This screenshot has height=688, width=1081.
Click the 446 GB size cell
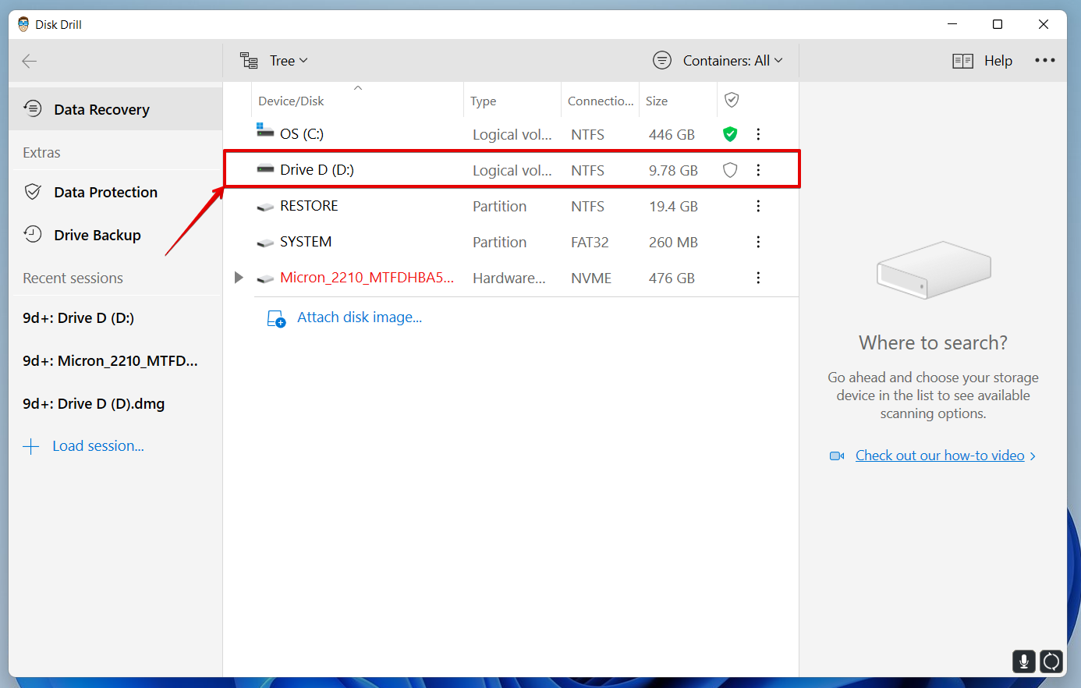click(x=672, y=134)
